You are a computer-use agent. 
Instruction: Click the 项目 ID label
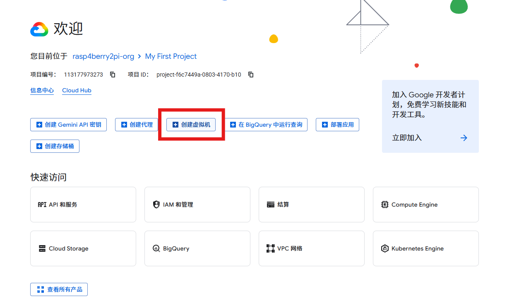click(138, 75)
